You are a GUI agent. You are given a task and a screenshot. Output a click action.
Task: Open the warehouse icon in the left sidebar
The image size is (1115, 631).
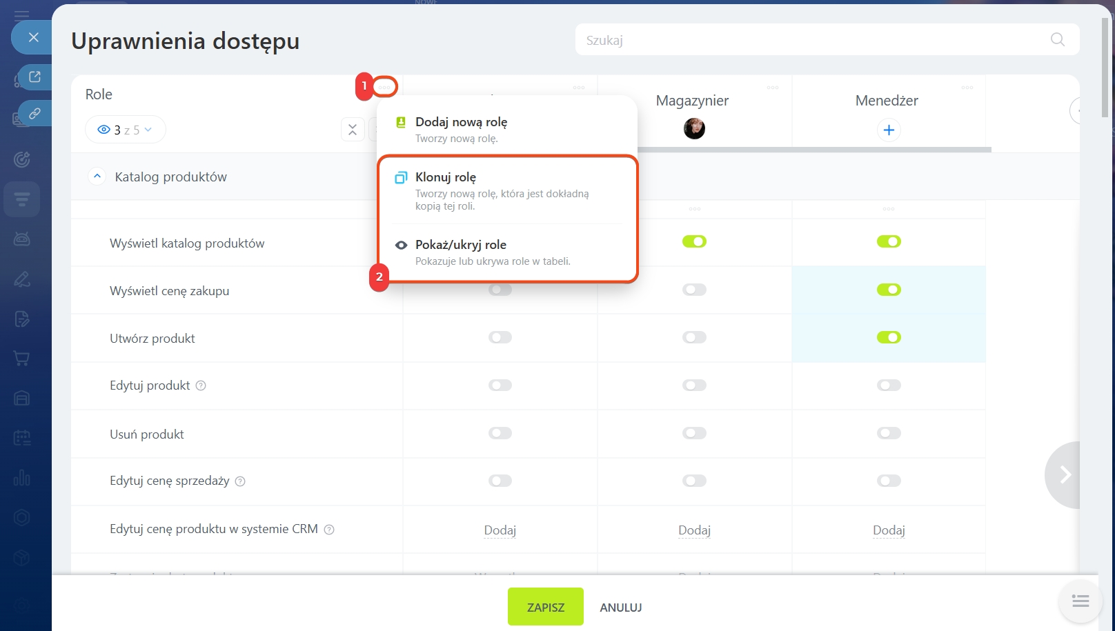pyautogui.click(x=22, y=398)
